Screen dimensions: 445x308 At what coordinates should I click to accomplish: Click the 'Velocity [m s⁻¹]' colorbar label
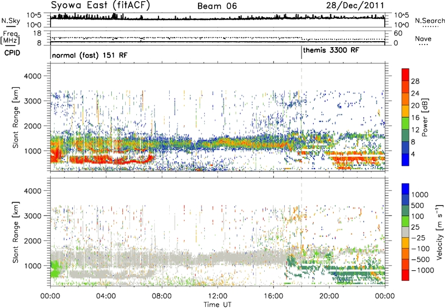pyautogui.click(x=439, y=232)
